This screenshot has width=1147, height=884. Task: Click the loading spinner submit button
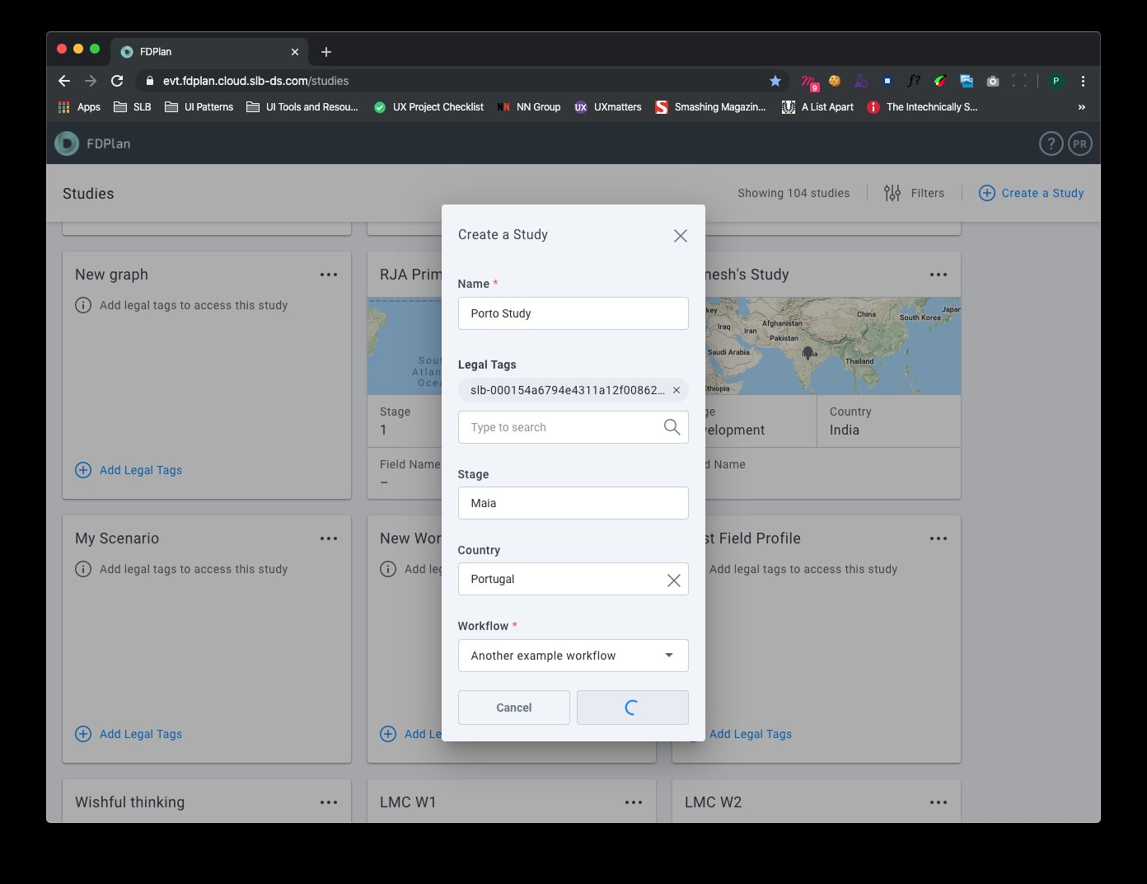coord(632,707)
